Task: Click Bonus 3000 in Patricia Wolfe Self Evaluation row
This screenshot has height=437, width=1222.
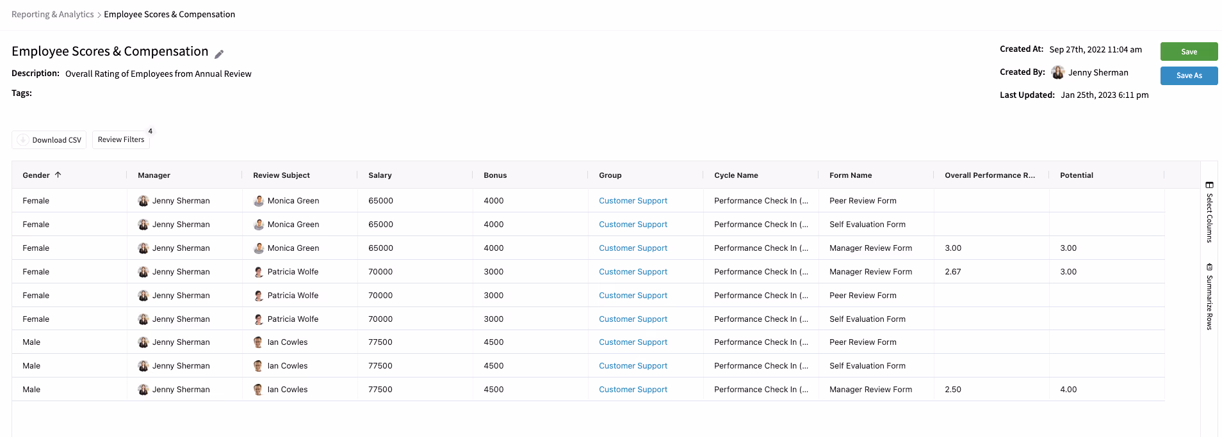Action: [493, 319]
